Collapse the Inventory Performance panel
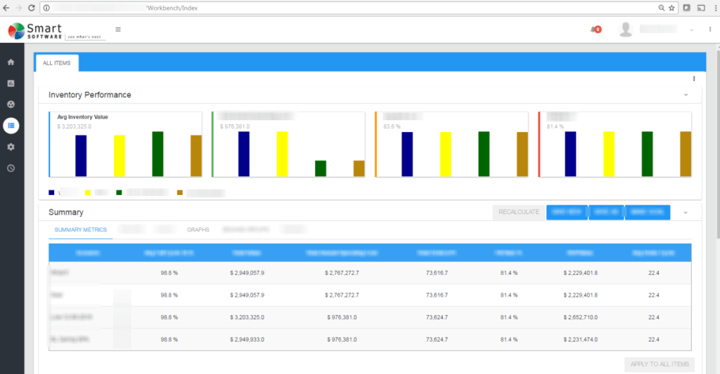 [686, 95]
